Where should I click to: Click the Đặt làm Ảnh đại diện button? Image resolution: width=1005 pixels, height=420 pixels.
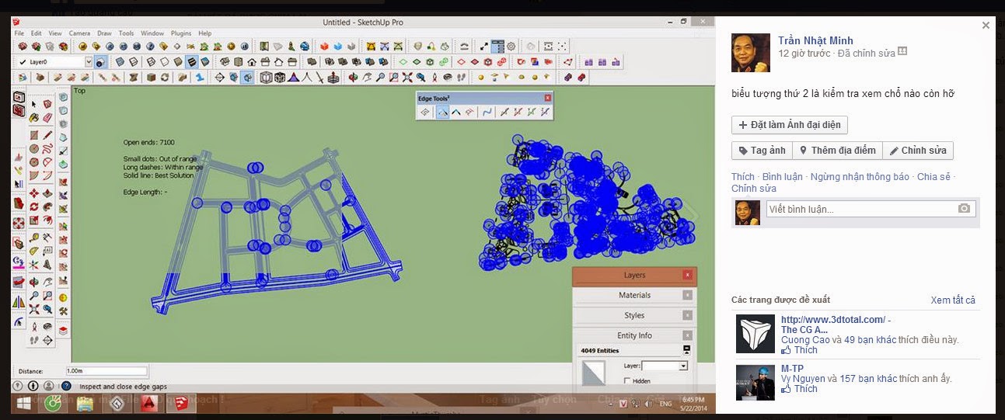tap(790, 124)
